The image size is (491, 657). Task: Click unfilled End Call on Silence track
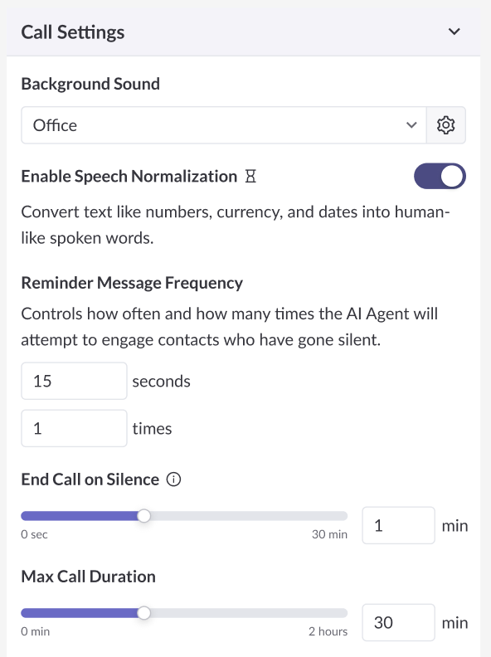249,516
